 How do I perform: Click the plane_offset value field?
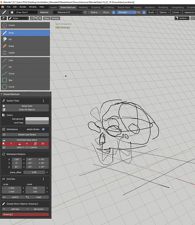pos(34,172)
